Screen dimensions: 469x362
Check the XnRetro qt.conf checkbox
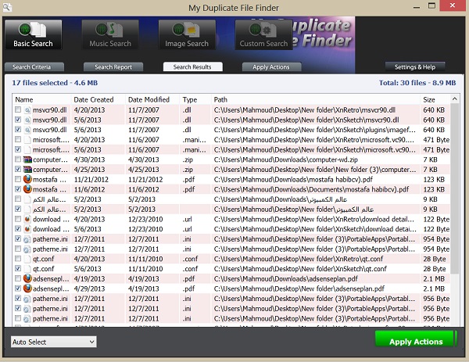(18, 259)
